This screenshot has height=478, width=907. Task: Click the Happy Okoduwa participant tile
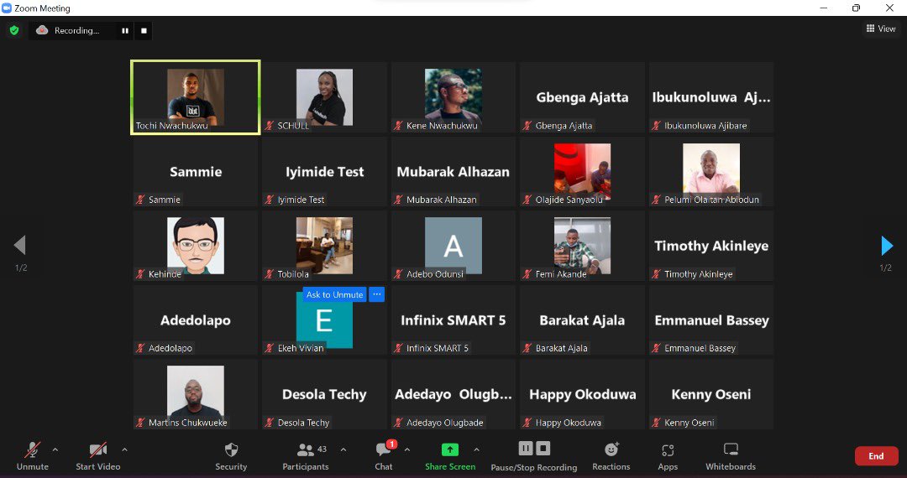coord(583,394)
